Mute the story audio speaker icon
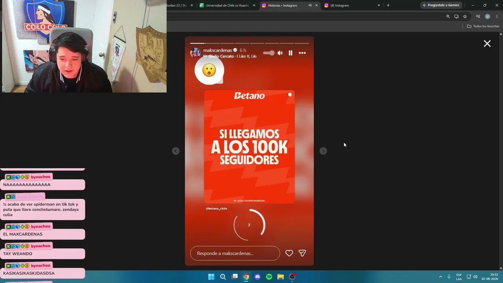This screenshot has height=283, width=503. (280, 53)
